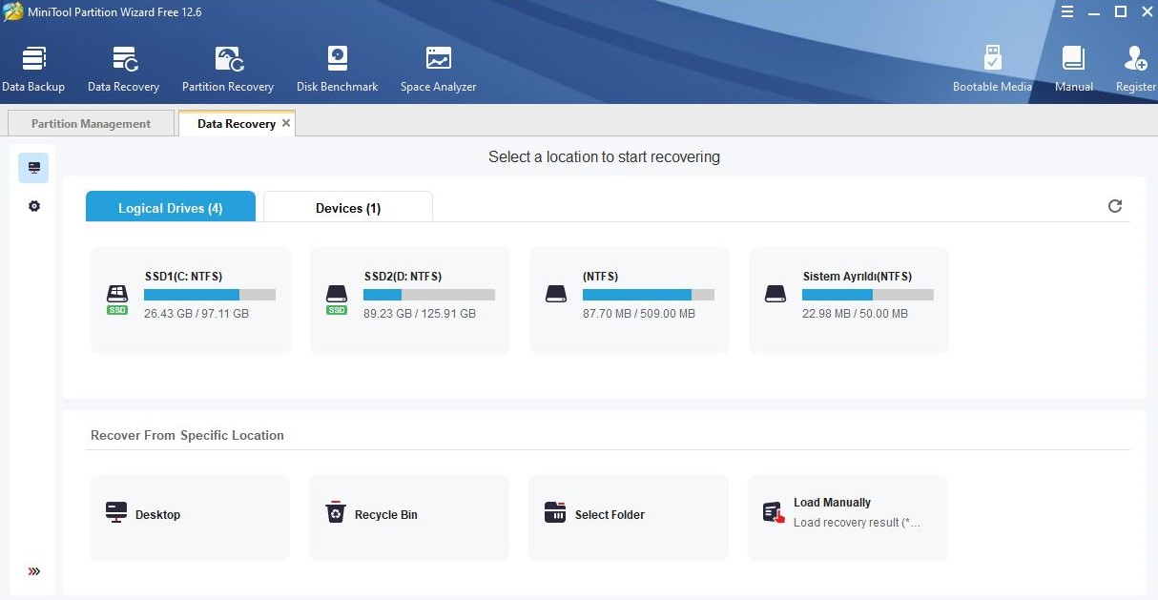The height and width of the screenshot is (600, 1158).
Task: Click the SSD2 usage bar
Action: (429, 295)
